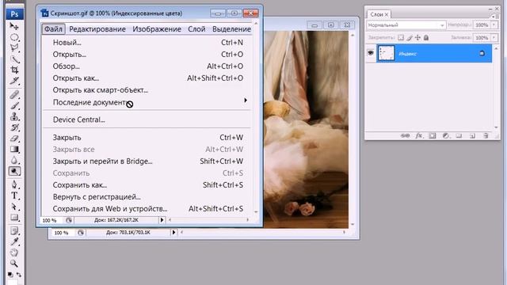Expand Последние документы submenu arrow
Screen dimensions: 507x285
click(x=246, y=101)
